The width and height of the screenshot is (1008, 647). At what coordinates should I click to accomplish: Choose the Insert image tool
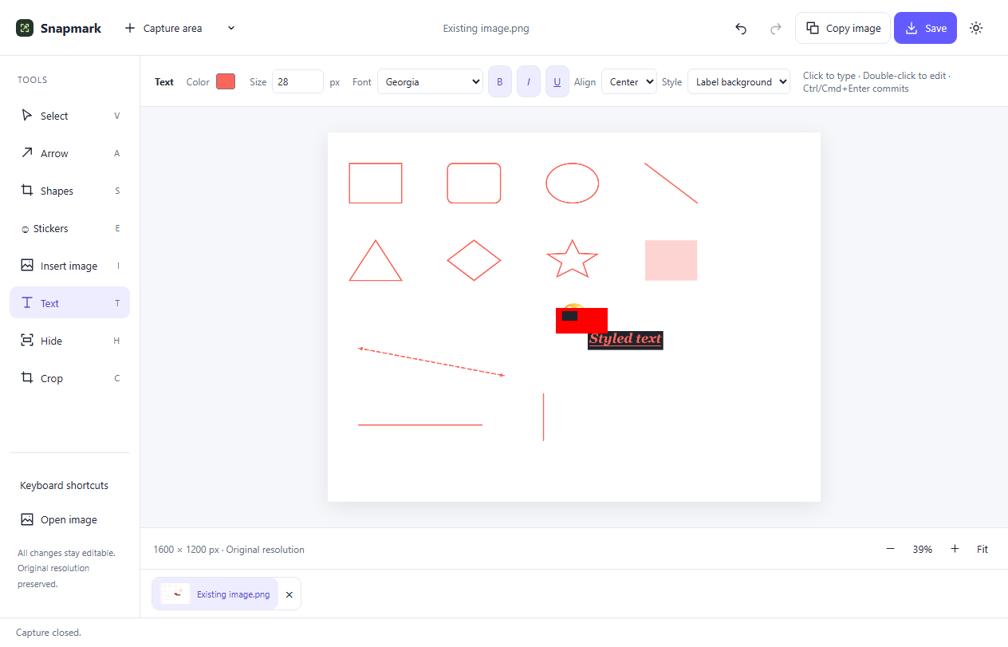(x=69, y=266)
